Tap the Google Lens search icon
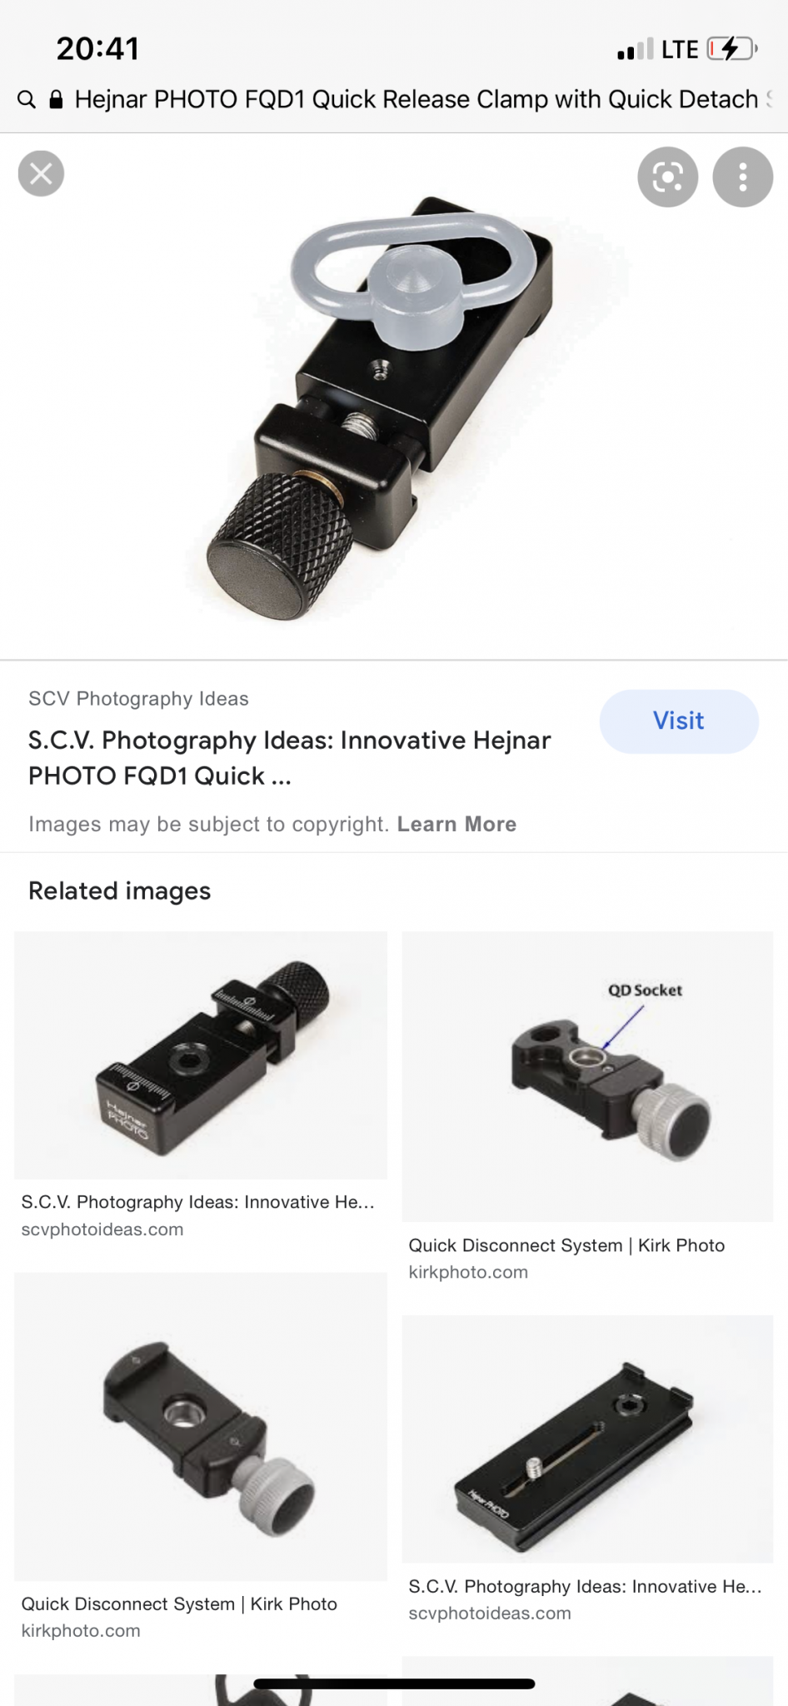788x1706 pixels. tap(667, 177)
